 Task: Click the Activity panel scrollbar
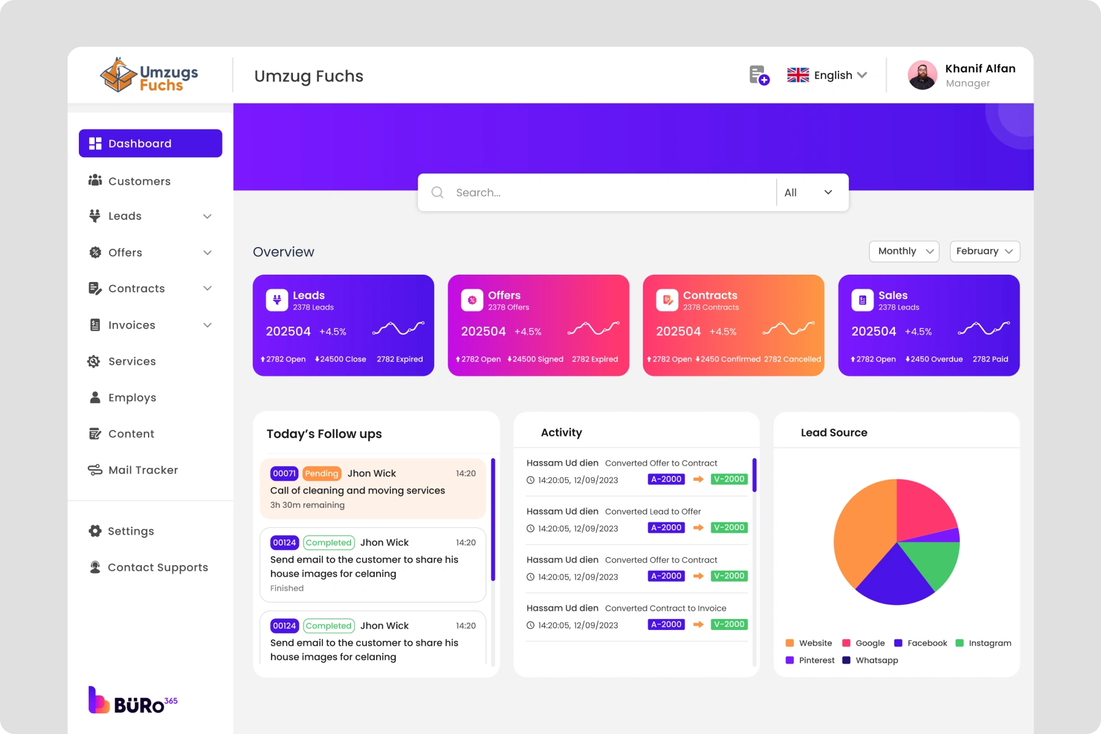(755, 475)
